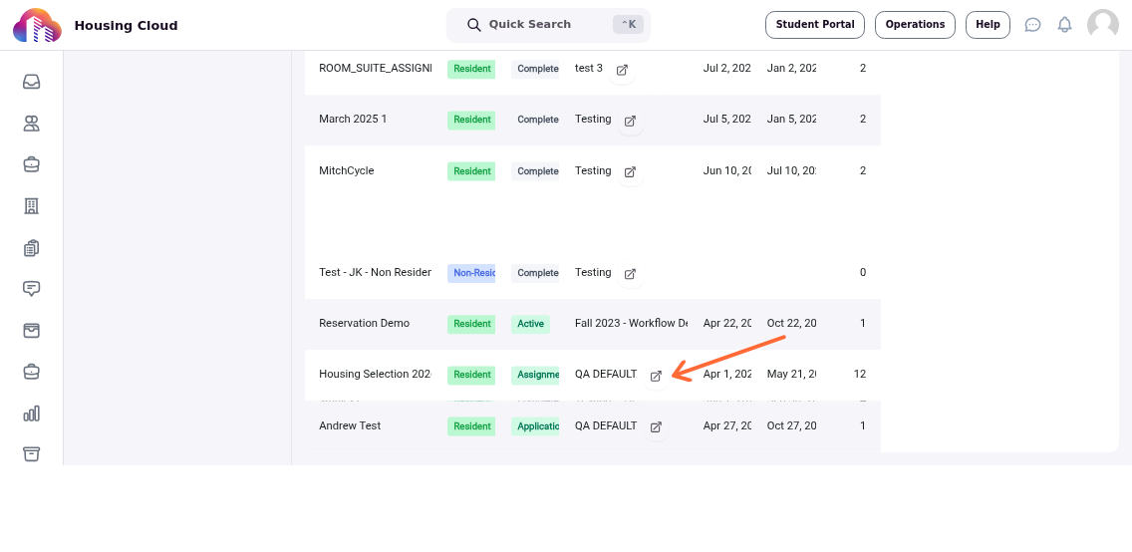1132x552 pixels.
Task: Open the clipboard icon in the sidebar
Action: [x=31, y=248]
